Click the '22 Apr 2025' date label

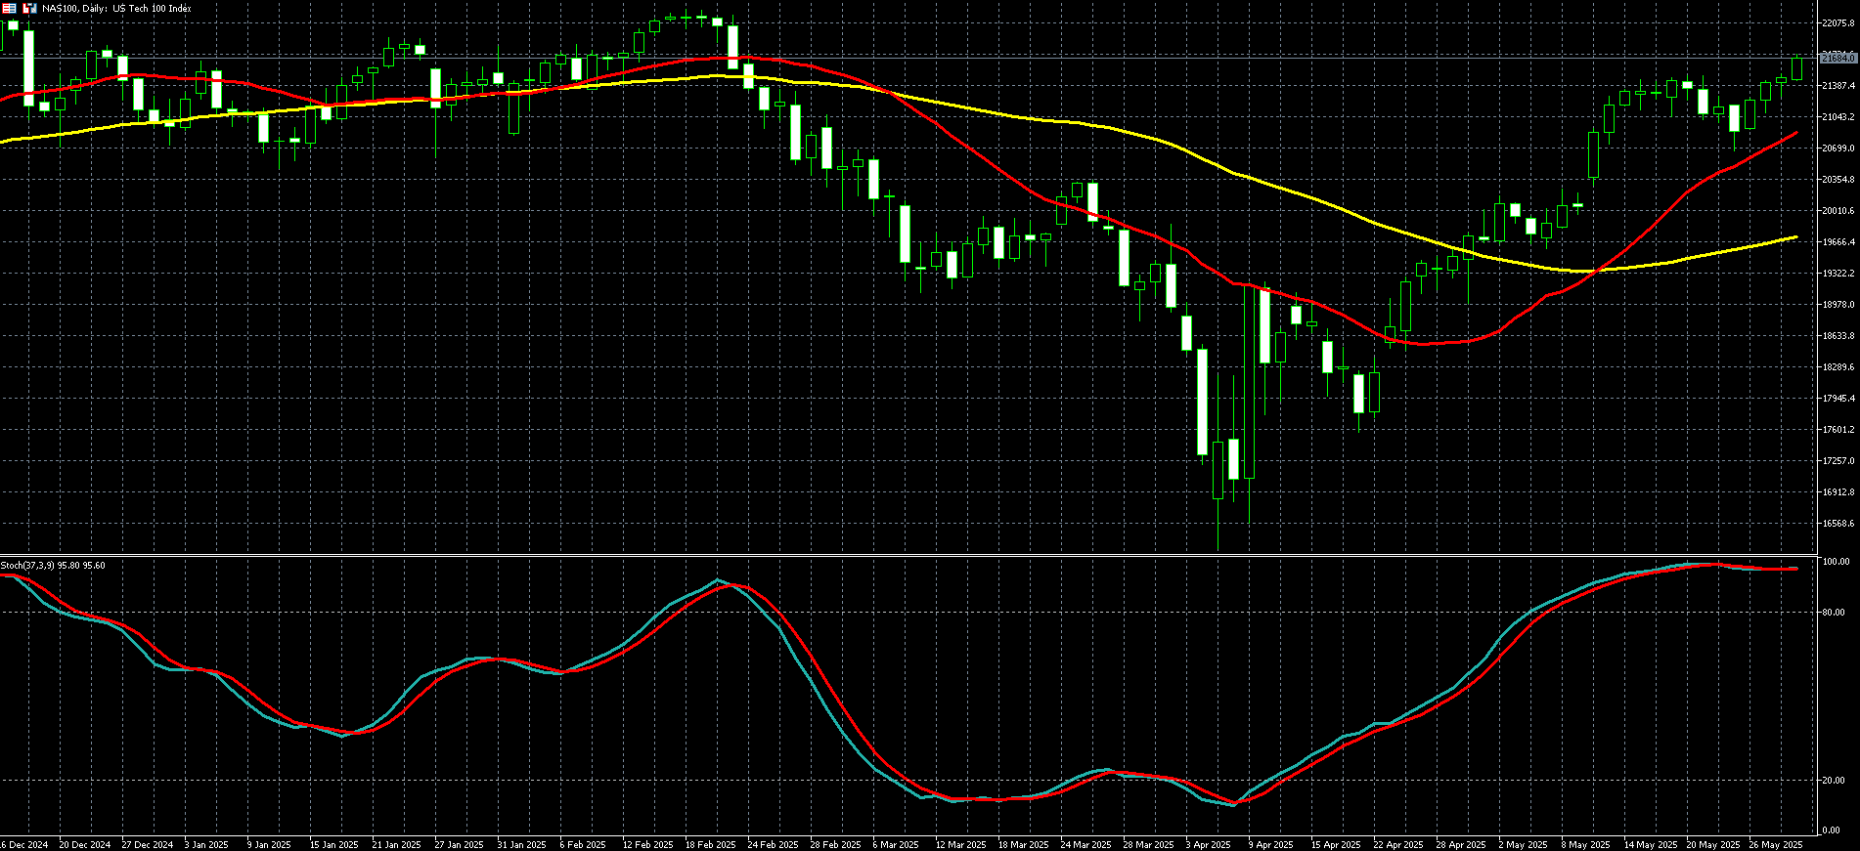(x=1398, y=845)
